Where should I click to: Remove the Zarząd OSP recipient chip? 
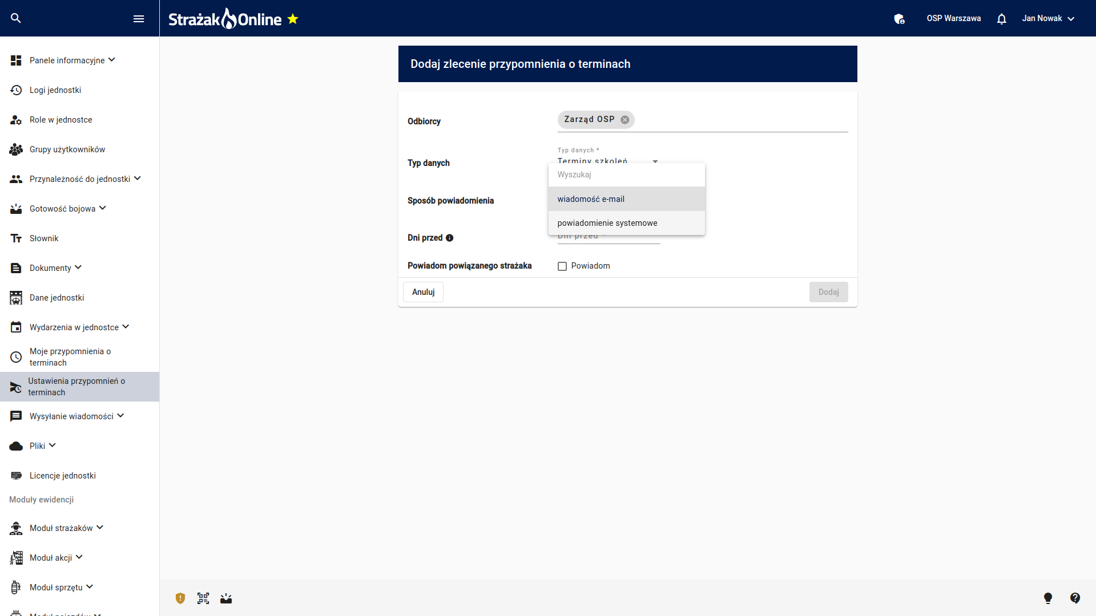click(x=625, y=120)
